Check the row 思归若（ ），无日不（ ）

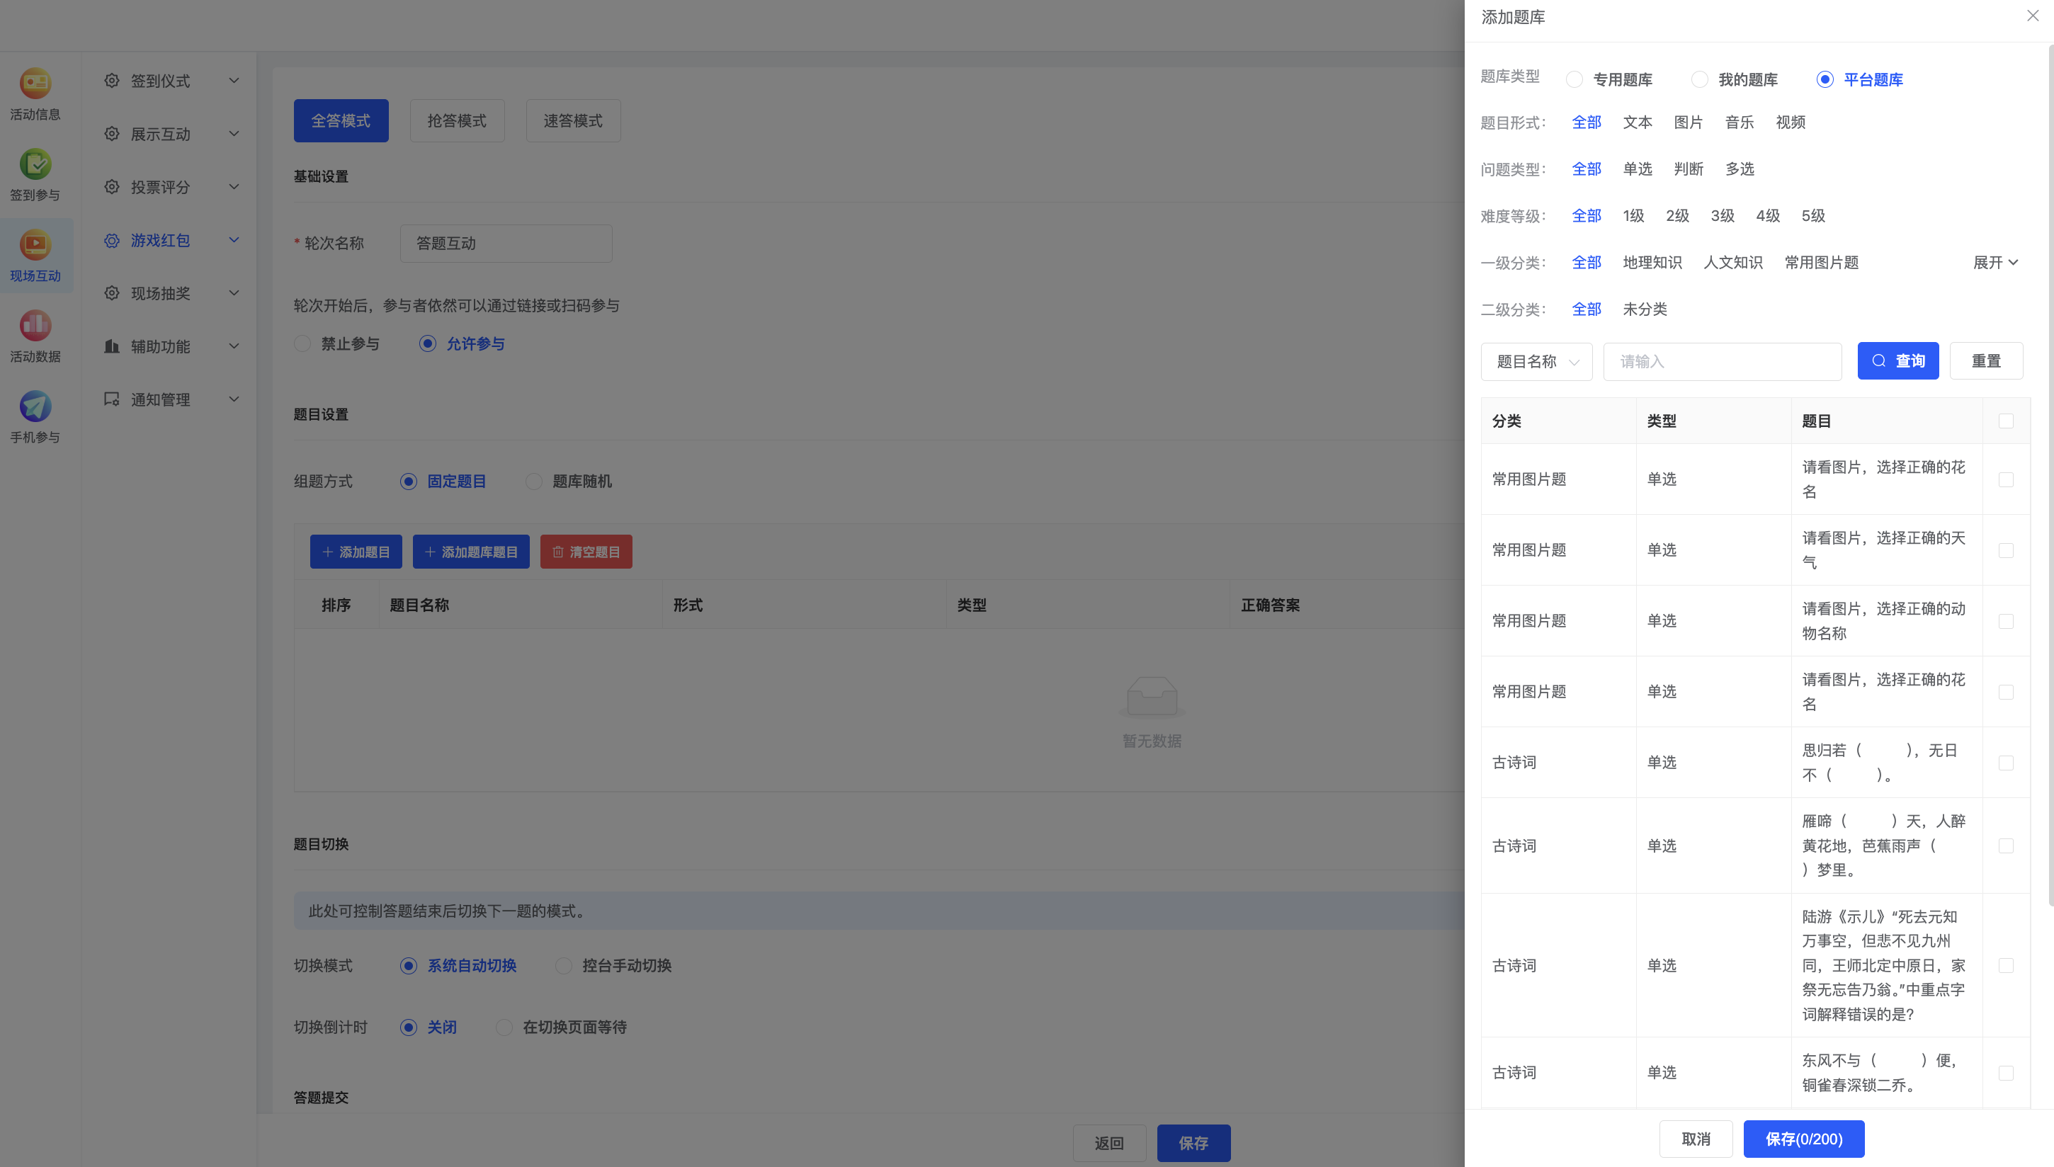point(2006,763)
